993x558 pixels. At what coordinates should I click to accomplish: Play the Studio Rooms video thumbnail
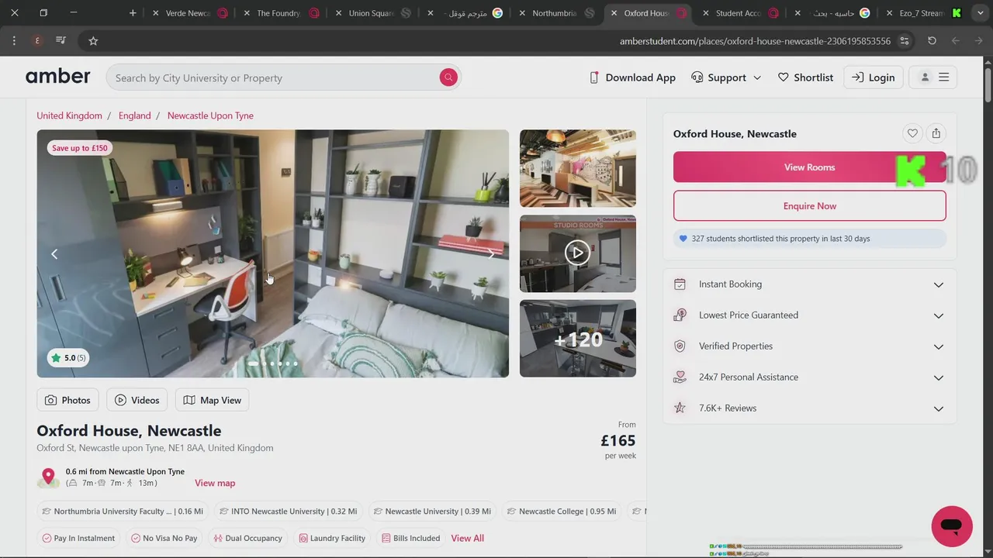point(577,253)
